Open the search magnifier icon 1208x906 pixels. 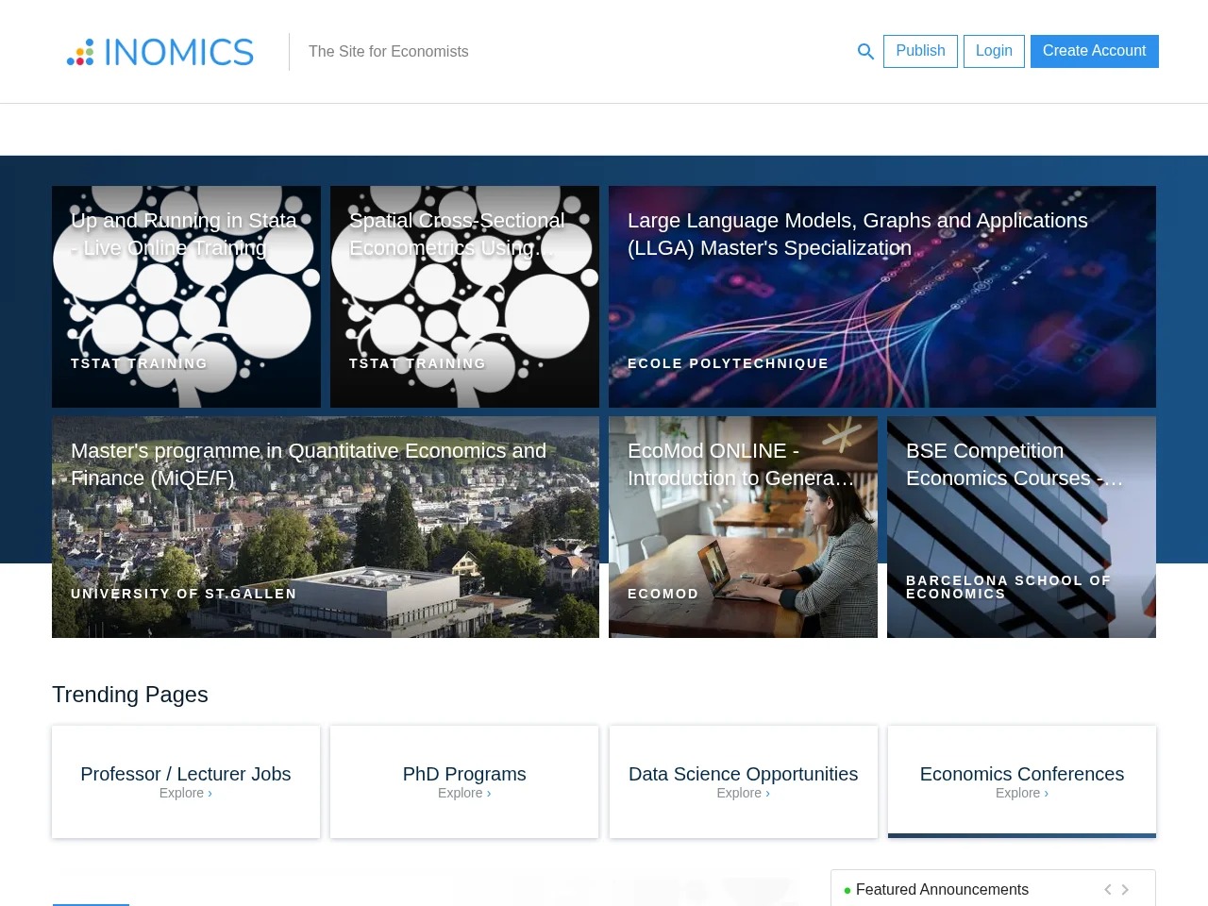tap(865, 52)
